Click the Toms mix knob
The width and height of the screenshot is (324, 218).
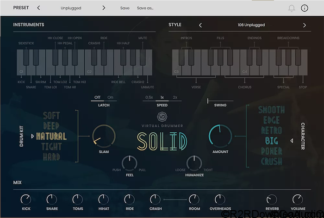78,199
